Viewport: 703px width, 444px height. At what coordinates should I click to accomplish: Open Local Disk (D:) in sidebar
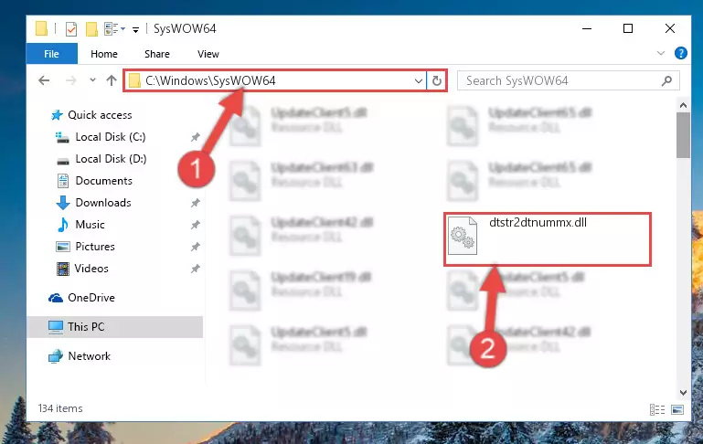tap(111, 159)
